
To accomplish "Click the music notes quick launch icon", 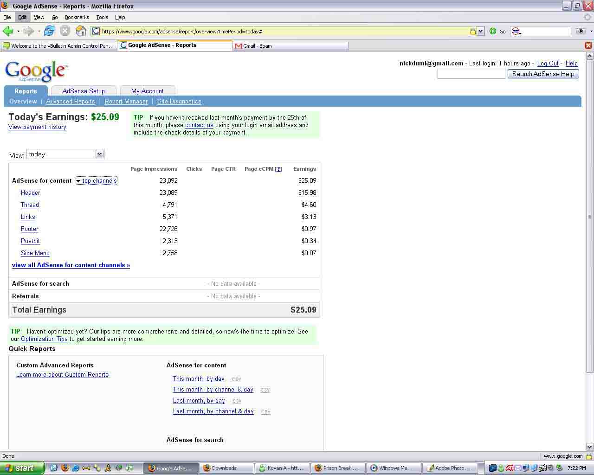I will (129, 468).
